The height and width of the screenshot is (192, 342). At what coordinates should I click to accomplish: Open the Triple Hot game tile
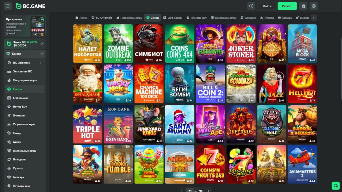tap(88, 124)
